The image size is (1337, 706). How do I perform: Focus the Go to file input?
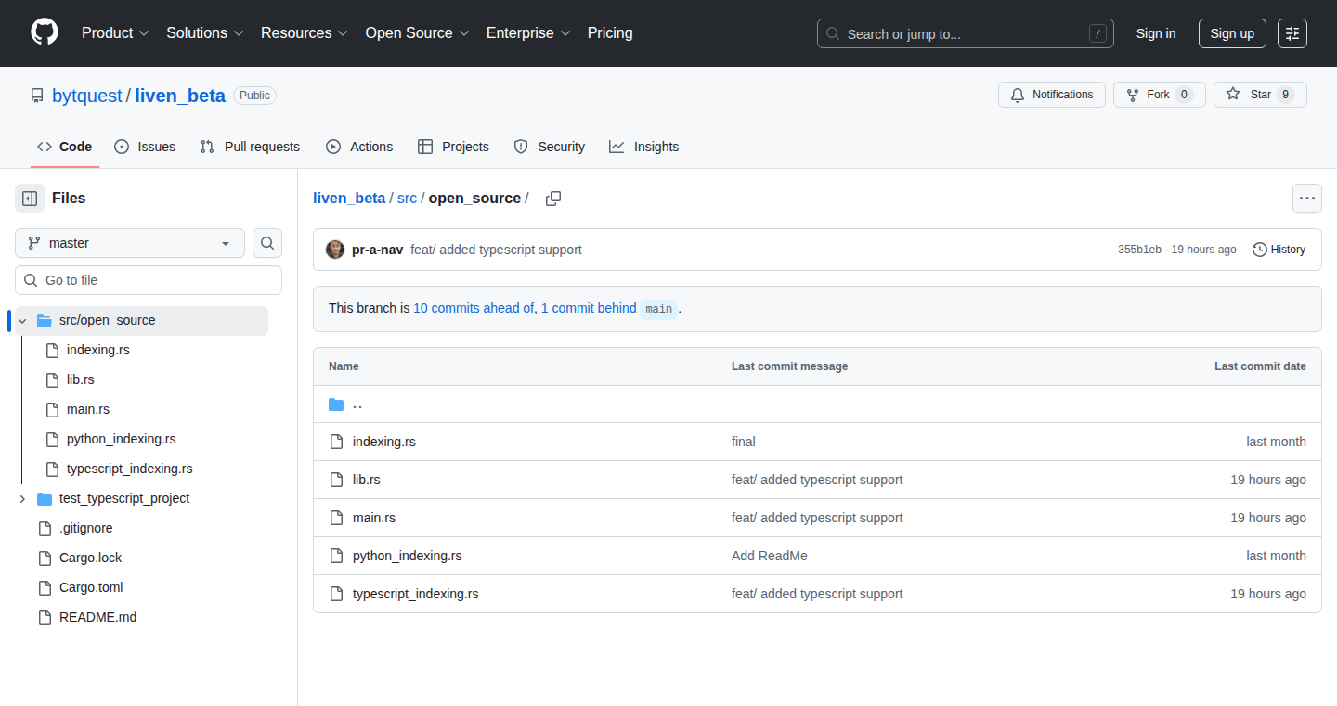(x=149, y=280)
